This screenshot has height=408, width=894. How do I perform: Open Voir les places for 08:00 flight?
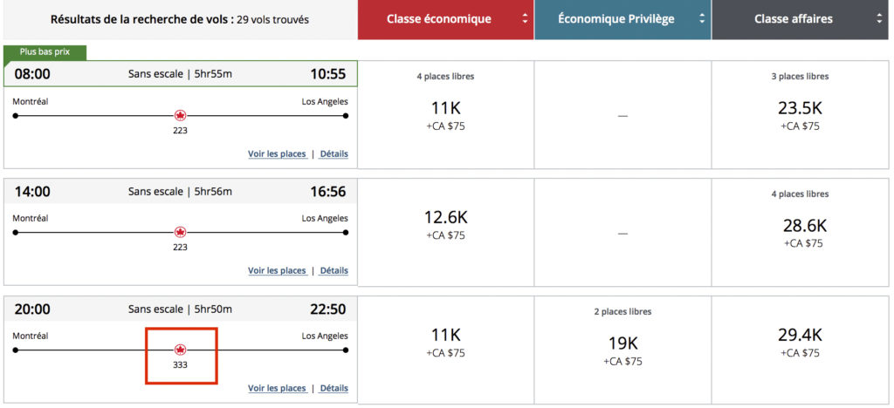277,154
